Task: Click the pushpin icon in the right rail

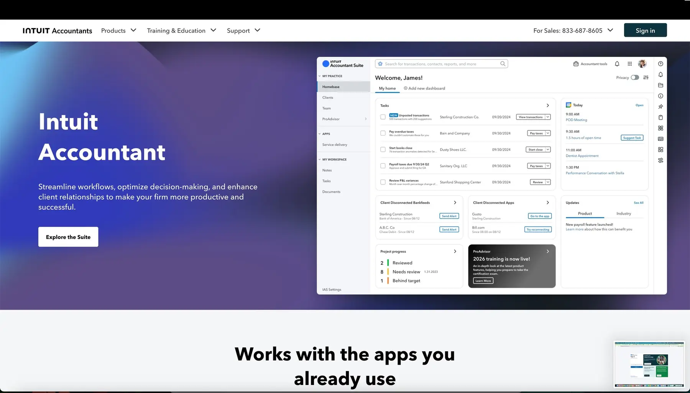Action: (x=660, y=107)
